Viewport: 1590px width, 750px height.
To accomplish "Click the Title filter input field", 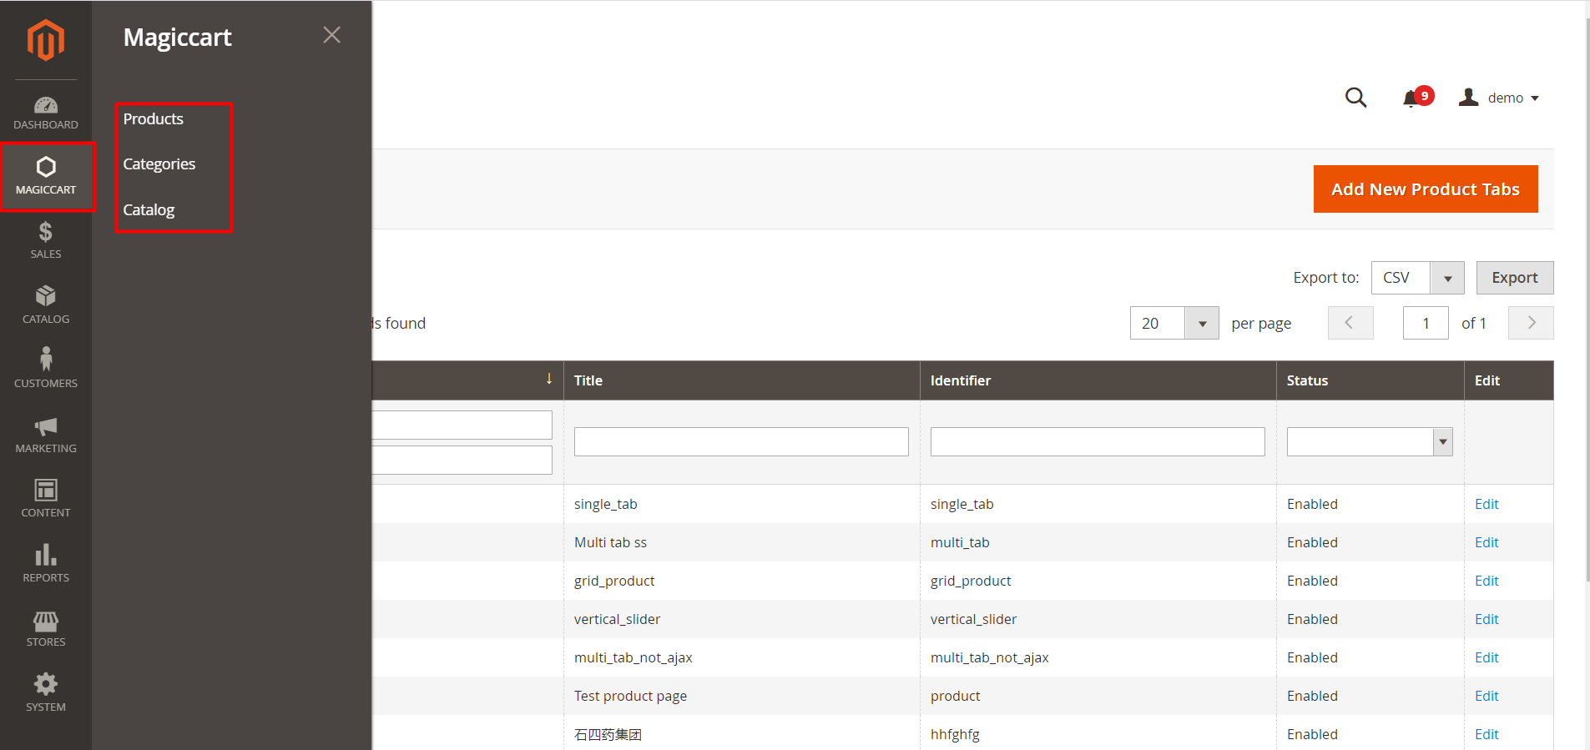I will pyautogui.click(x=740, y=441).
